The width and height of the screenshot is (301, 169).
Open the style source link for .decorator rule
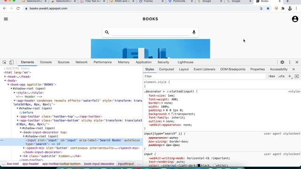pyautogui.click(x=294, y=92)
